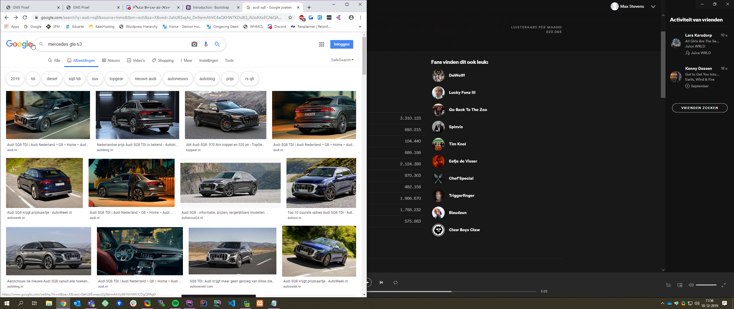Click the blue magnifier search button

(x=217, y=44)
